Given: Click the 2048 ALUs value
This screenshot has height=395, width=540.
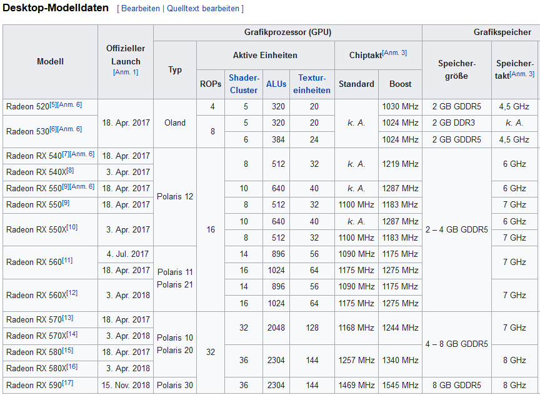Looking at the screenshot, I should tap(276, 328).
